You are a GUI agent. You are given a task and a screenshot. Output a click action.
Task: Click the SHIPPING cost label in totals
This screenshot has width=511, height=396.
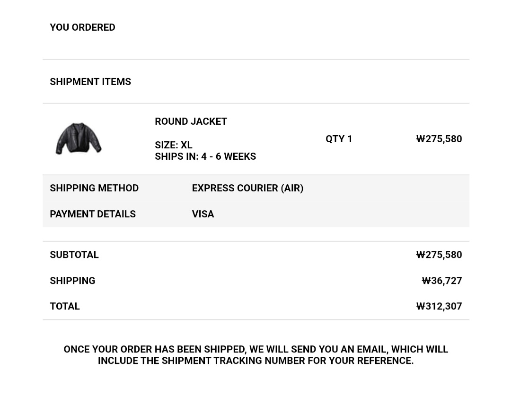coord(72,281)
